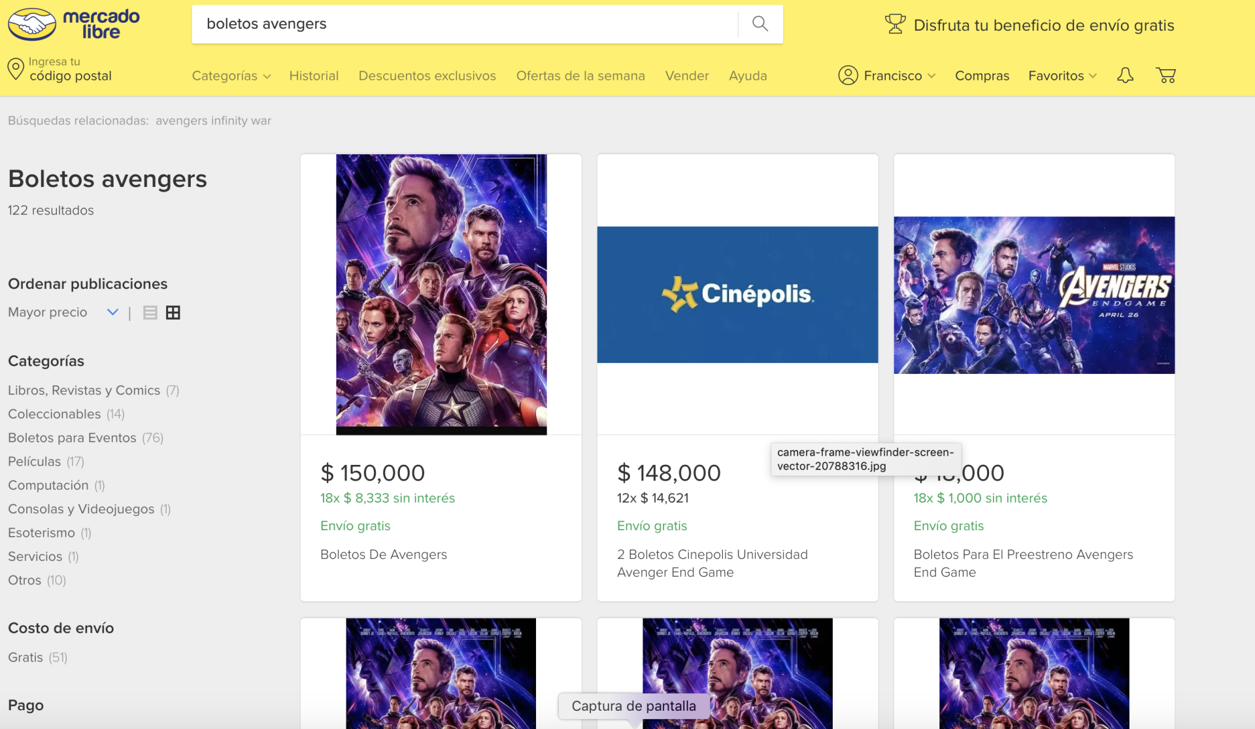Click the trophy free shipping icon

[895, 24]
